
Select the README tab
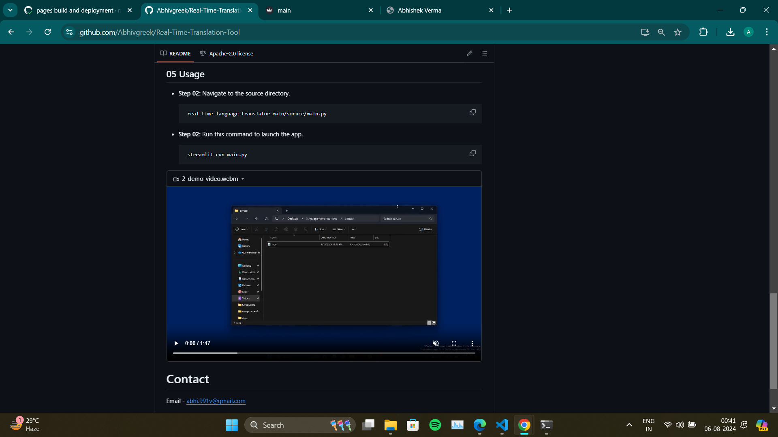pyautogui.click(x=175, y=53)
